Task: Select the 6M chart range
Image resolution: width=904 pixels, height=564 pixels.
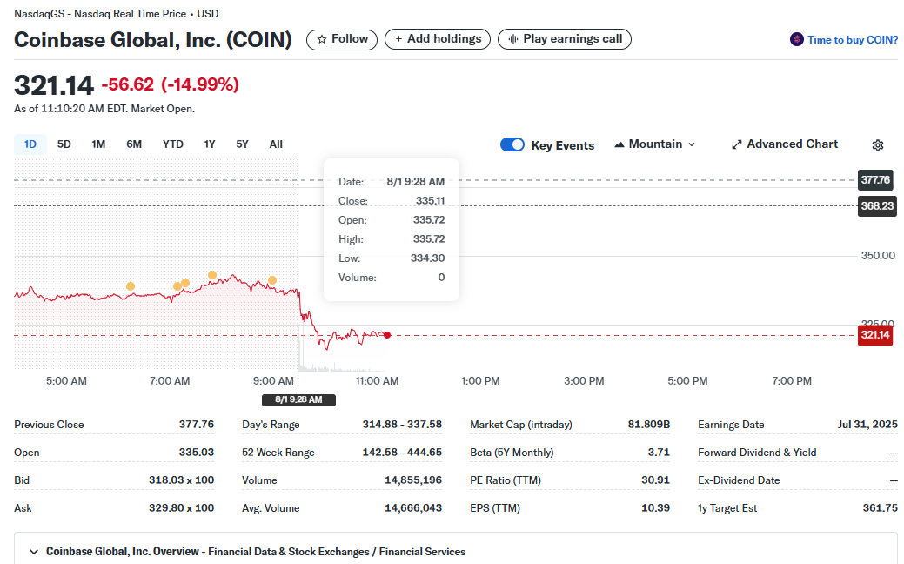Action: pos(134,144)
